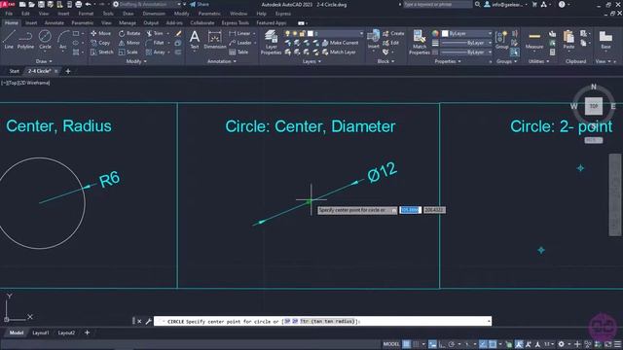This screenshot has width=623, height=350.
Task: Toggle dynamic input in status bar
Action: 432,344
